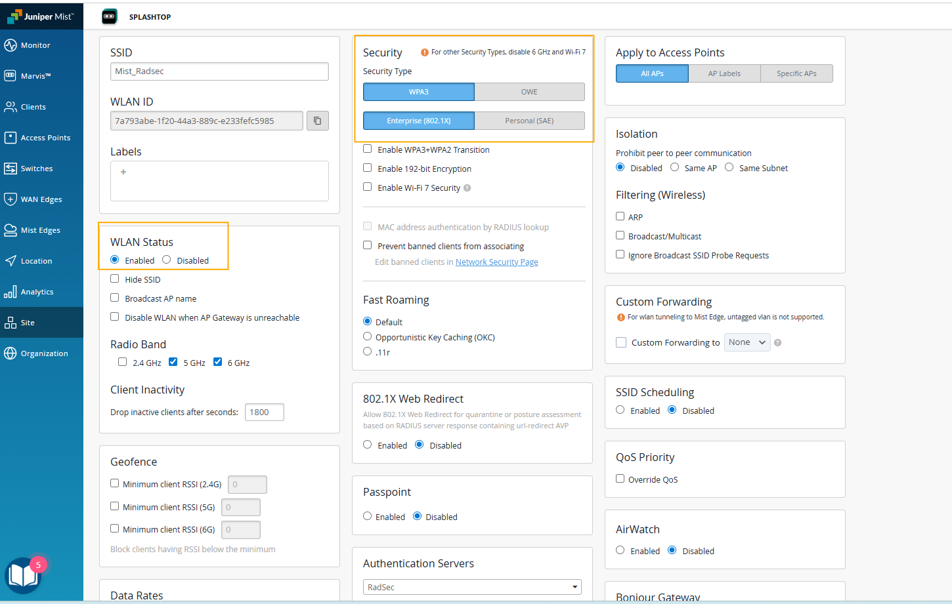
Task: Go to Clients in sidebar
Action: 41,107
